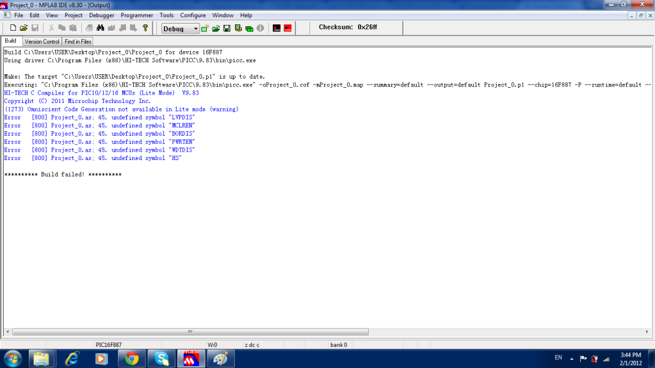Screen dimensions: 655x368
Task: Click the red Build All icon
Action: coord(288,28)
